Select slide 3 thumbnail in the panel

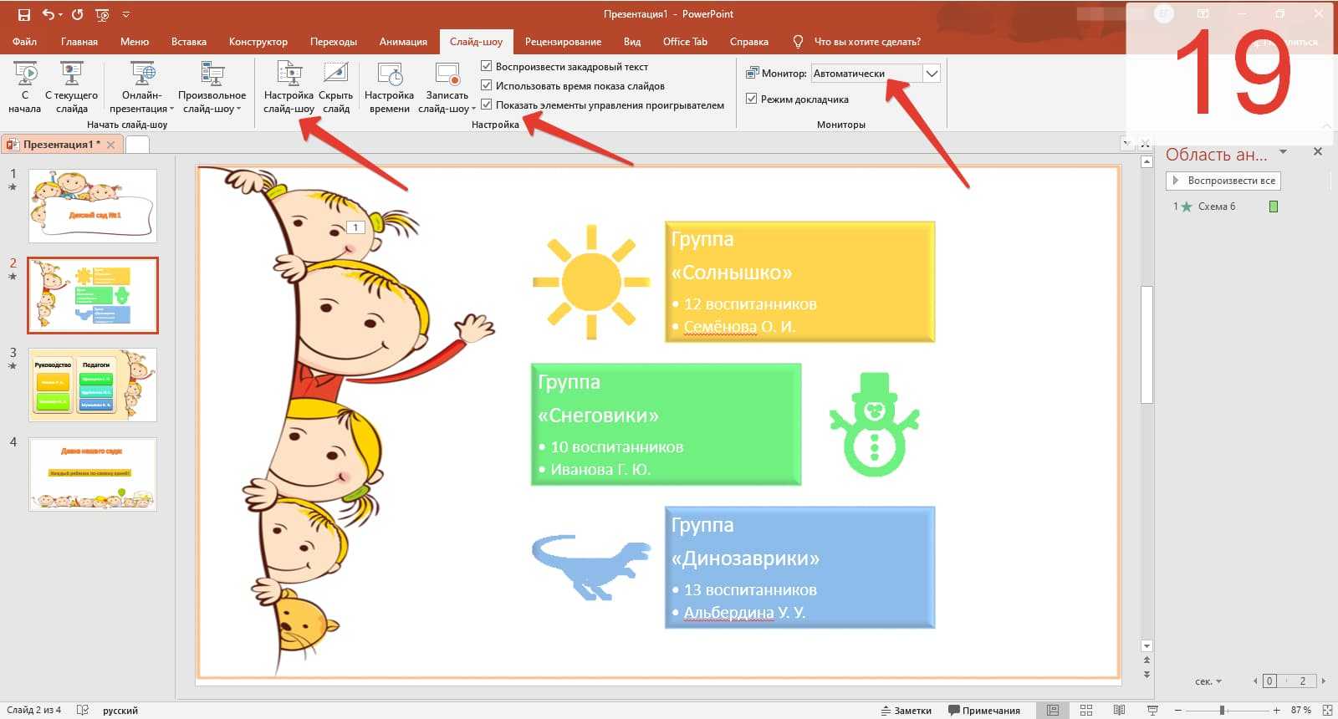[x=93, y=385]
